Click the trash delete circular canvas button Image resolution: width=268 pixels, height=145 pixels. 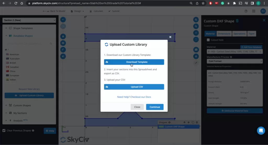tap(63, 36)
